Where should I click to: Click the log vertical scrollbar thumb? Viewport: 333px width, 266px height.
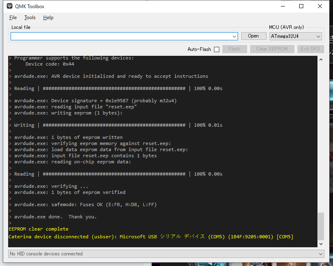point(321,226)
